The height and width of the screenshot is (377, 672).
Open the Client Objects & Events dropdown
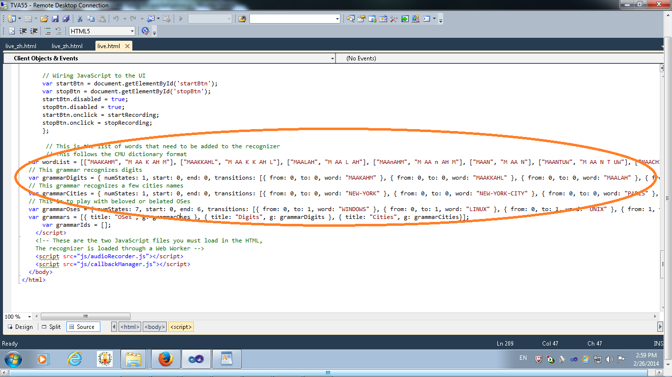tap(169, 58)
